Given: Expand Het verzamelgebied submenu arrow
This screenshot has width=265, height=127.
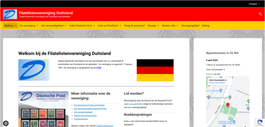Looking at the screenshot, I should (65, 26).
